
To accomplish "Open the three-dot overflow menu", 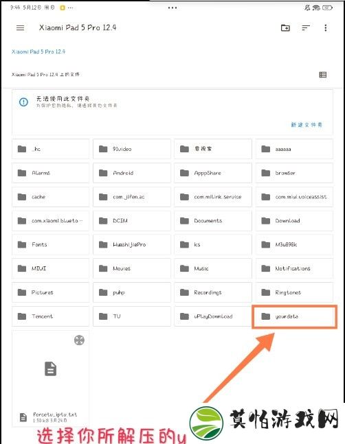I will (326, 27).
